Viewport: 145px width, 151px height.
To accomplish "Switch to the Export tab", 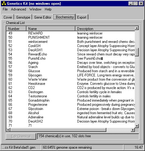I will (x=82, y=17).
